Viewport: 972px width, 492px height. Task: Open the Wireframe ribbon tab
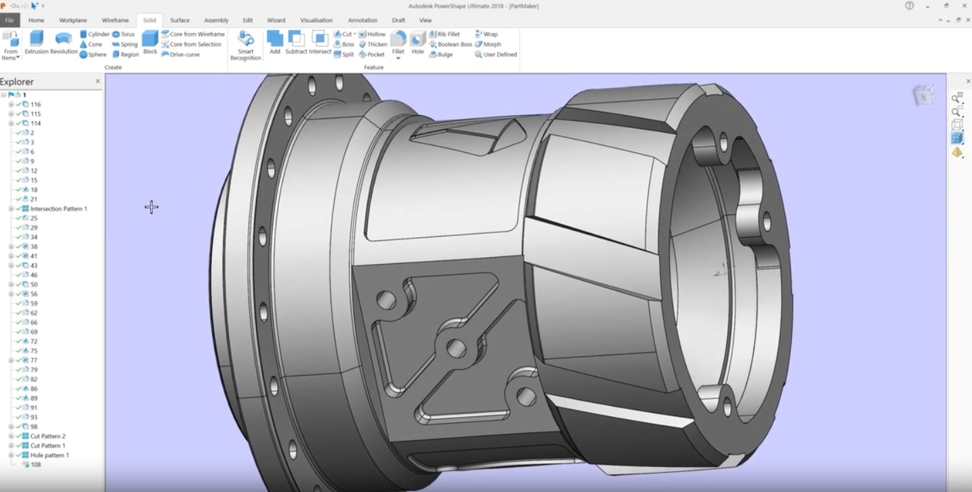tap(115, 20)
